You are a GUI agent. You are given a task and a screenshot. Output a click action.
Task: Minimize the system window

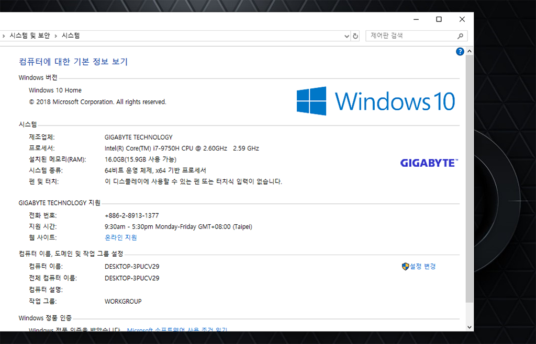(x=416, y=19)
